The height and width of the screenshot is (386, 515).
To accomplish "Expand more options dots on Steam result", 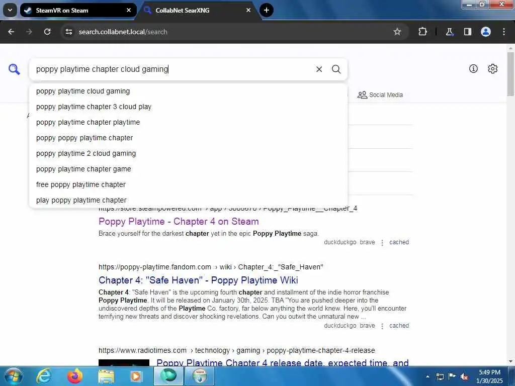I will (382, 243).
